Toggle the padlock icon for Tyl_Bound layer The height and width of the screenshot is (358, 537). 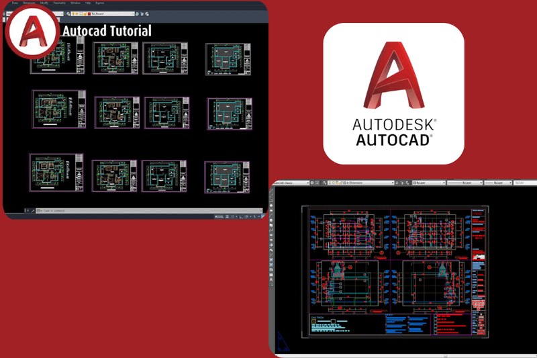(85, 13)
